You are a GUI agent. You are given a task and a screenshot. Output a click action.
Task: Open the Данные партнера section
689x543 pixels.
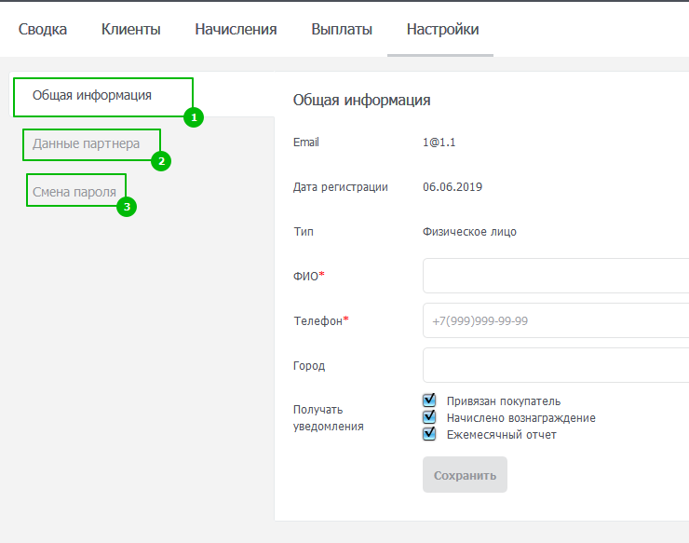[86, 143]
